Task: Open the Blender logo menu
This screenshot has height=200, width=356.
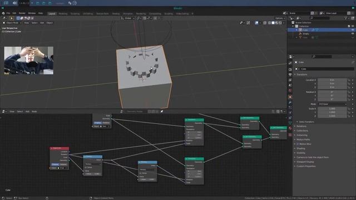Action: (3, 13)
